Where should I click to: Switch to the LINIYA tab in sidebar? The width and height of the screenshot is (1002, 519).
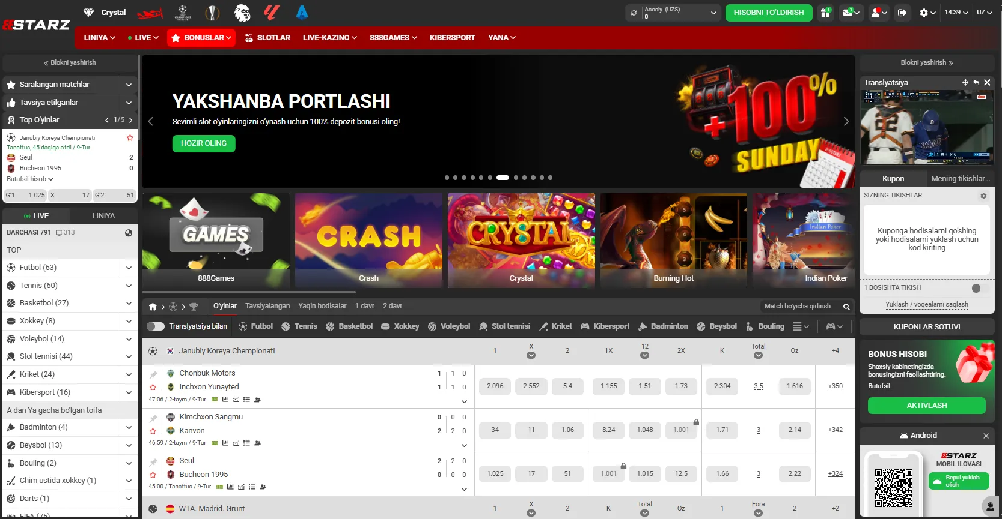tap(103, 216)
